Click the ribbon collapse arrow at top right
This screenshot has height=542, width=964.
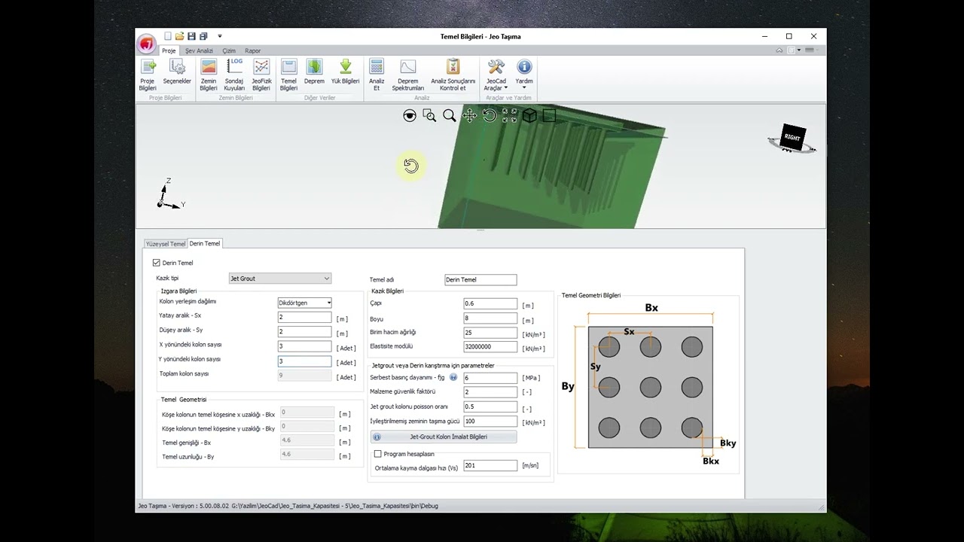[779, 50]
